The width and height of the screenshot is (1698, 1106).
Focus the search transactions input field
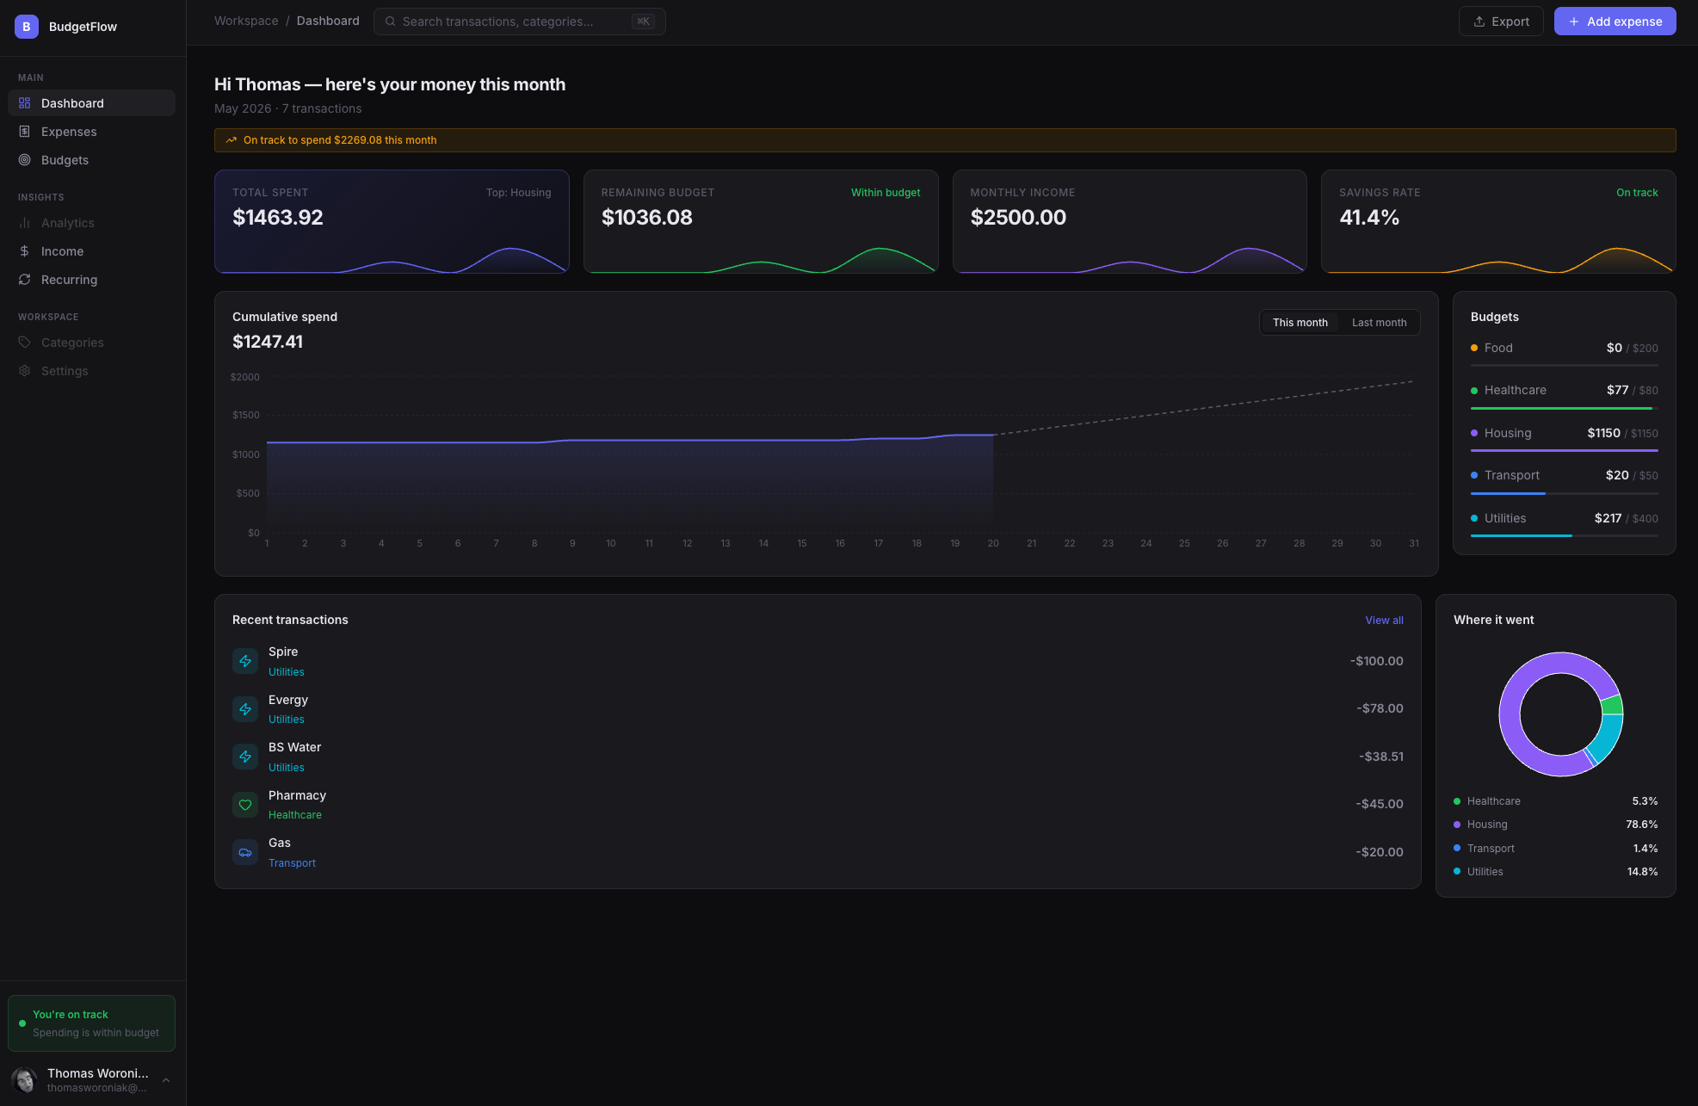[x=519, y=22]
